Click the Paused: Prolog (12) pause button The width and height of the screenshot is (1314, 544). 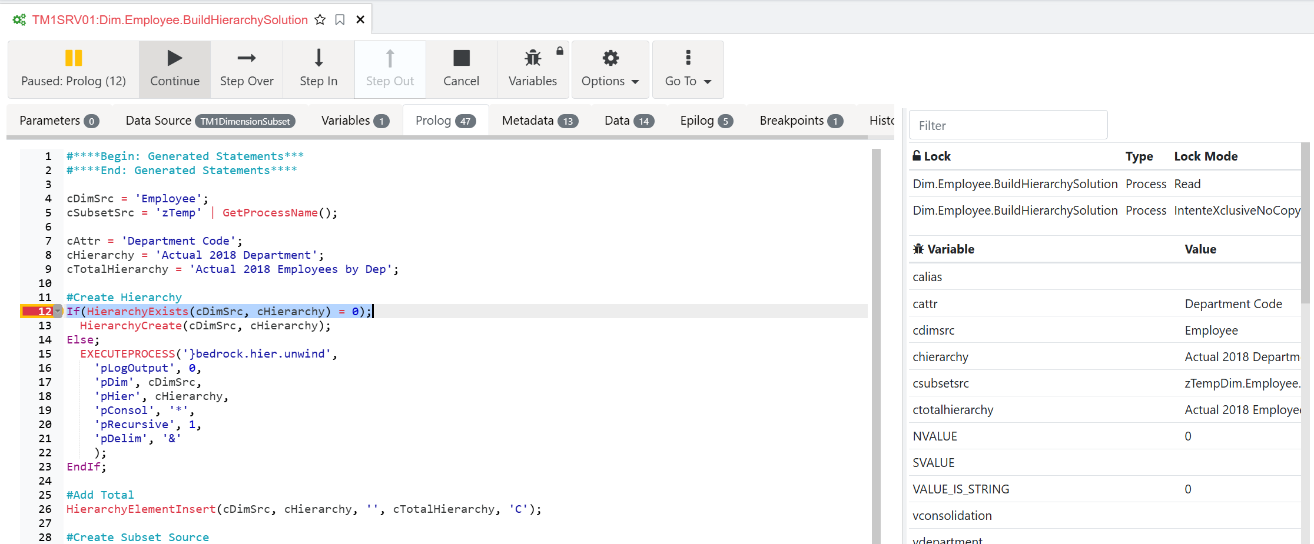(x=74, y=69)
